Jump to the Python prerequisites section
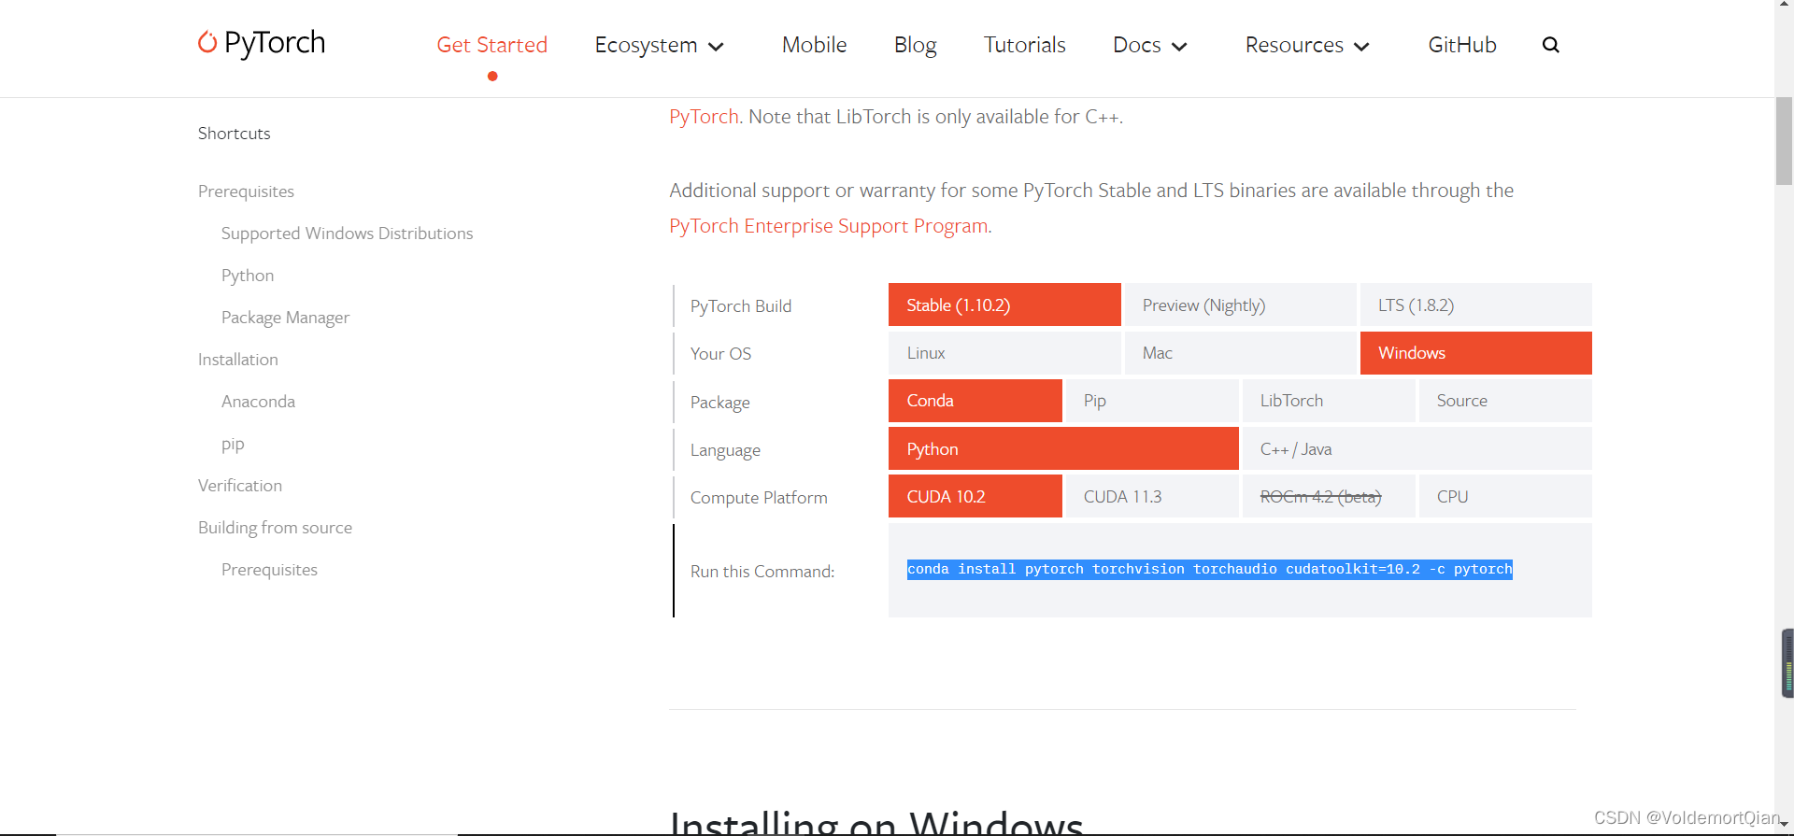Image resolution: width=1794 pixels, height=836 pixels. pyautogui.click(x=248, y=276)
